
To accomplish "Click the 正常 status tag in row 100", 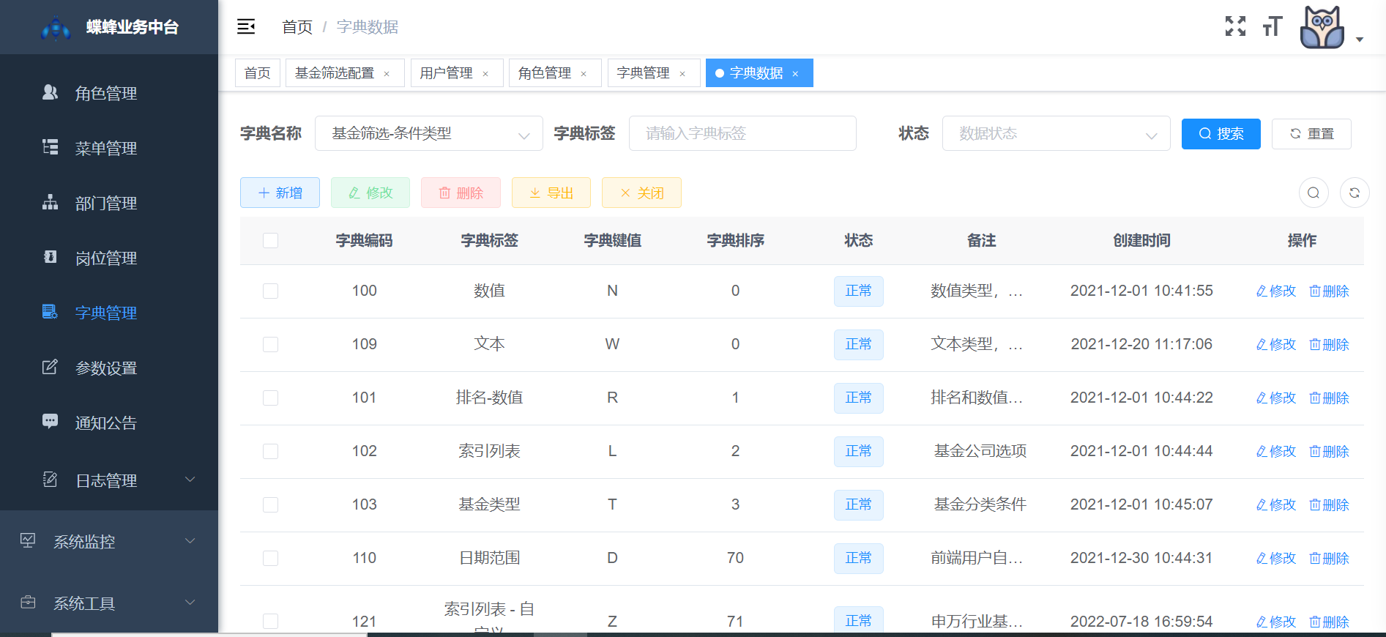I will coord(859,291).
